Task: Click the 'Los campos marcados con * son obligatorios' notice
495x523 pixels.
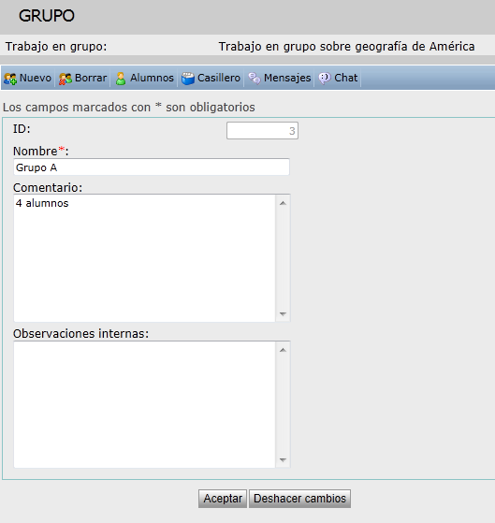Action: tap(129, 108)
